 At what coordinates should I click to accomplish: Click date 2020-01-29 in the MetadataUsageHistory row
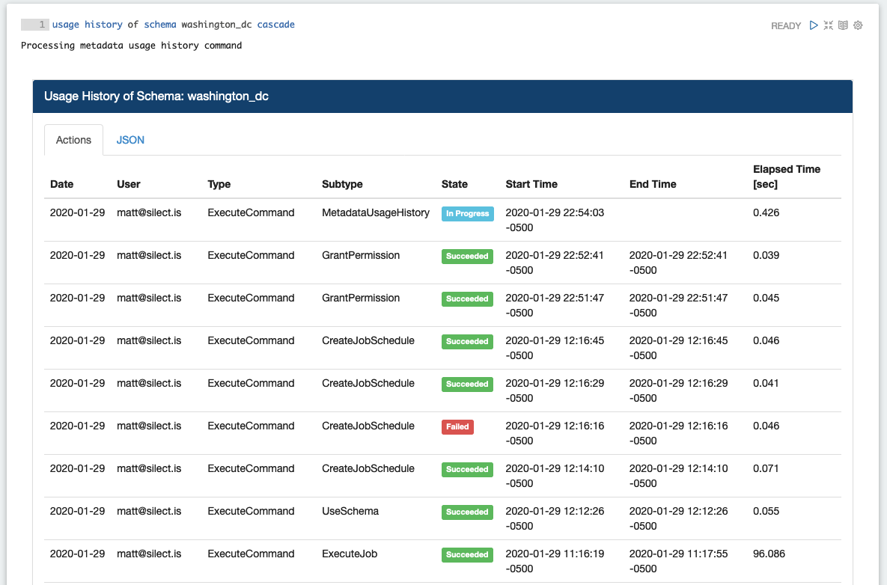point(78,213)
